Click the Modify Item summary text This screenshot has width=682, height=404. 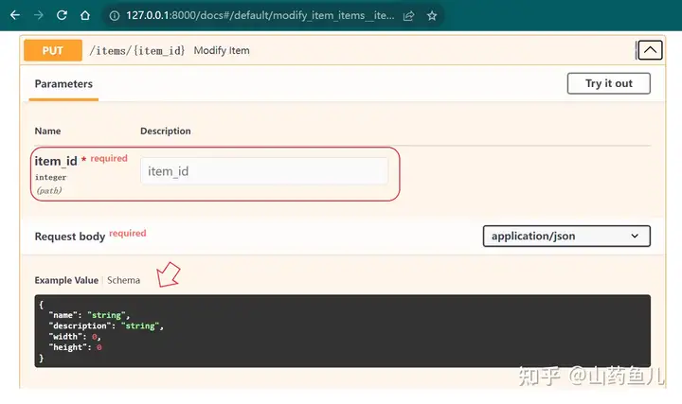[x=222, y=50]
